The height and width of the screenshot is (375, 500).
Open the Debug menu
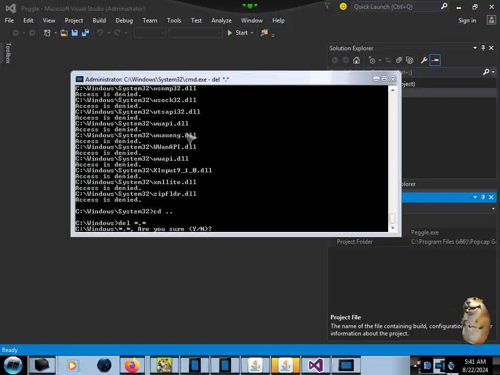124,21
